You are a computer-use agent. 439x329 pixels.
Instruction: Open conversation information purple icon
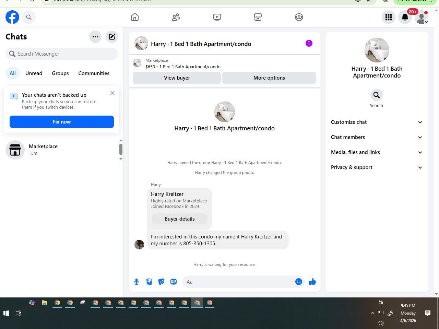coord(309,43)
